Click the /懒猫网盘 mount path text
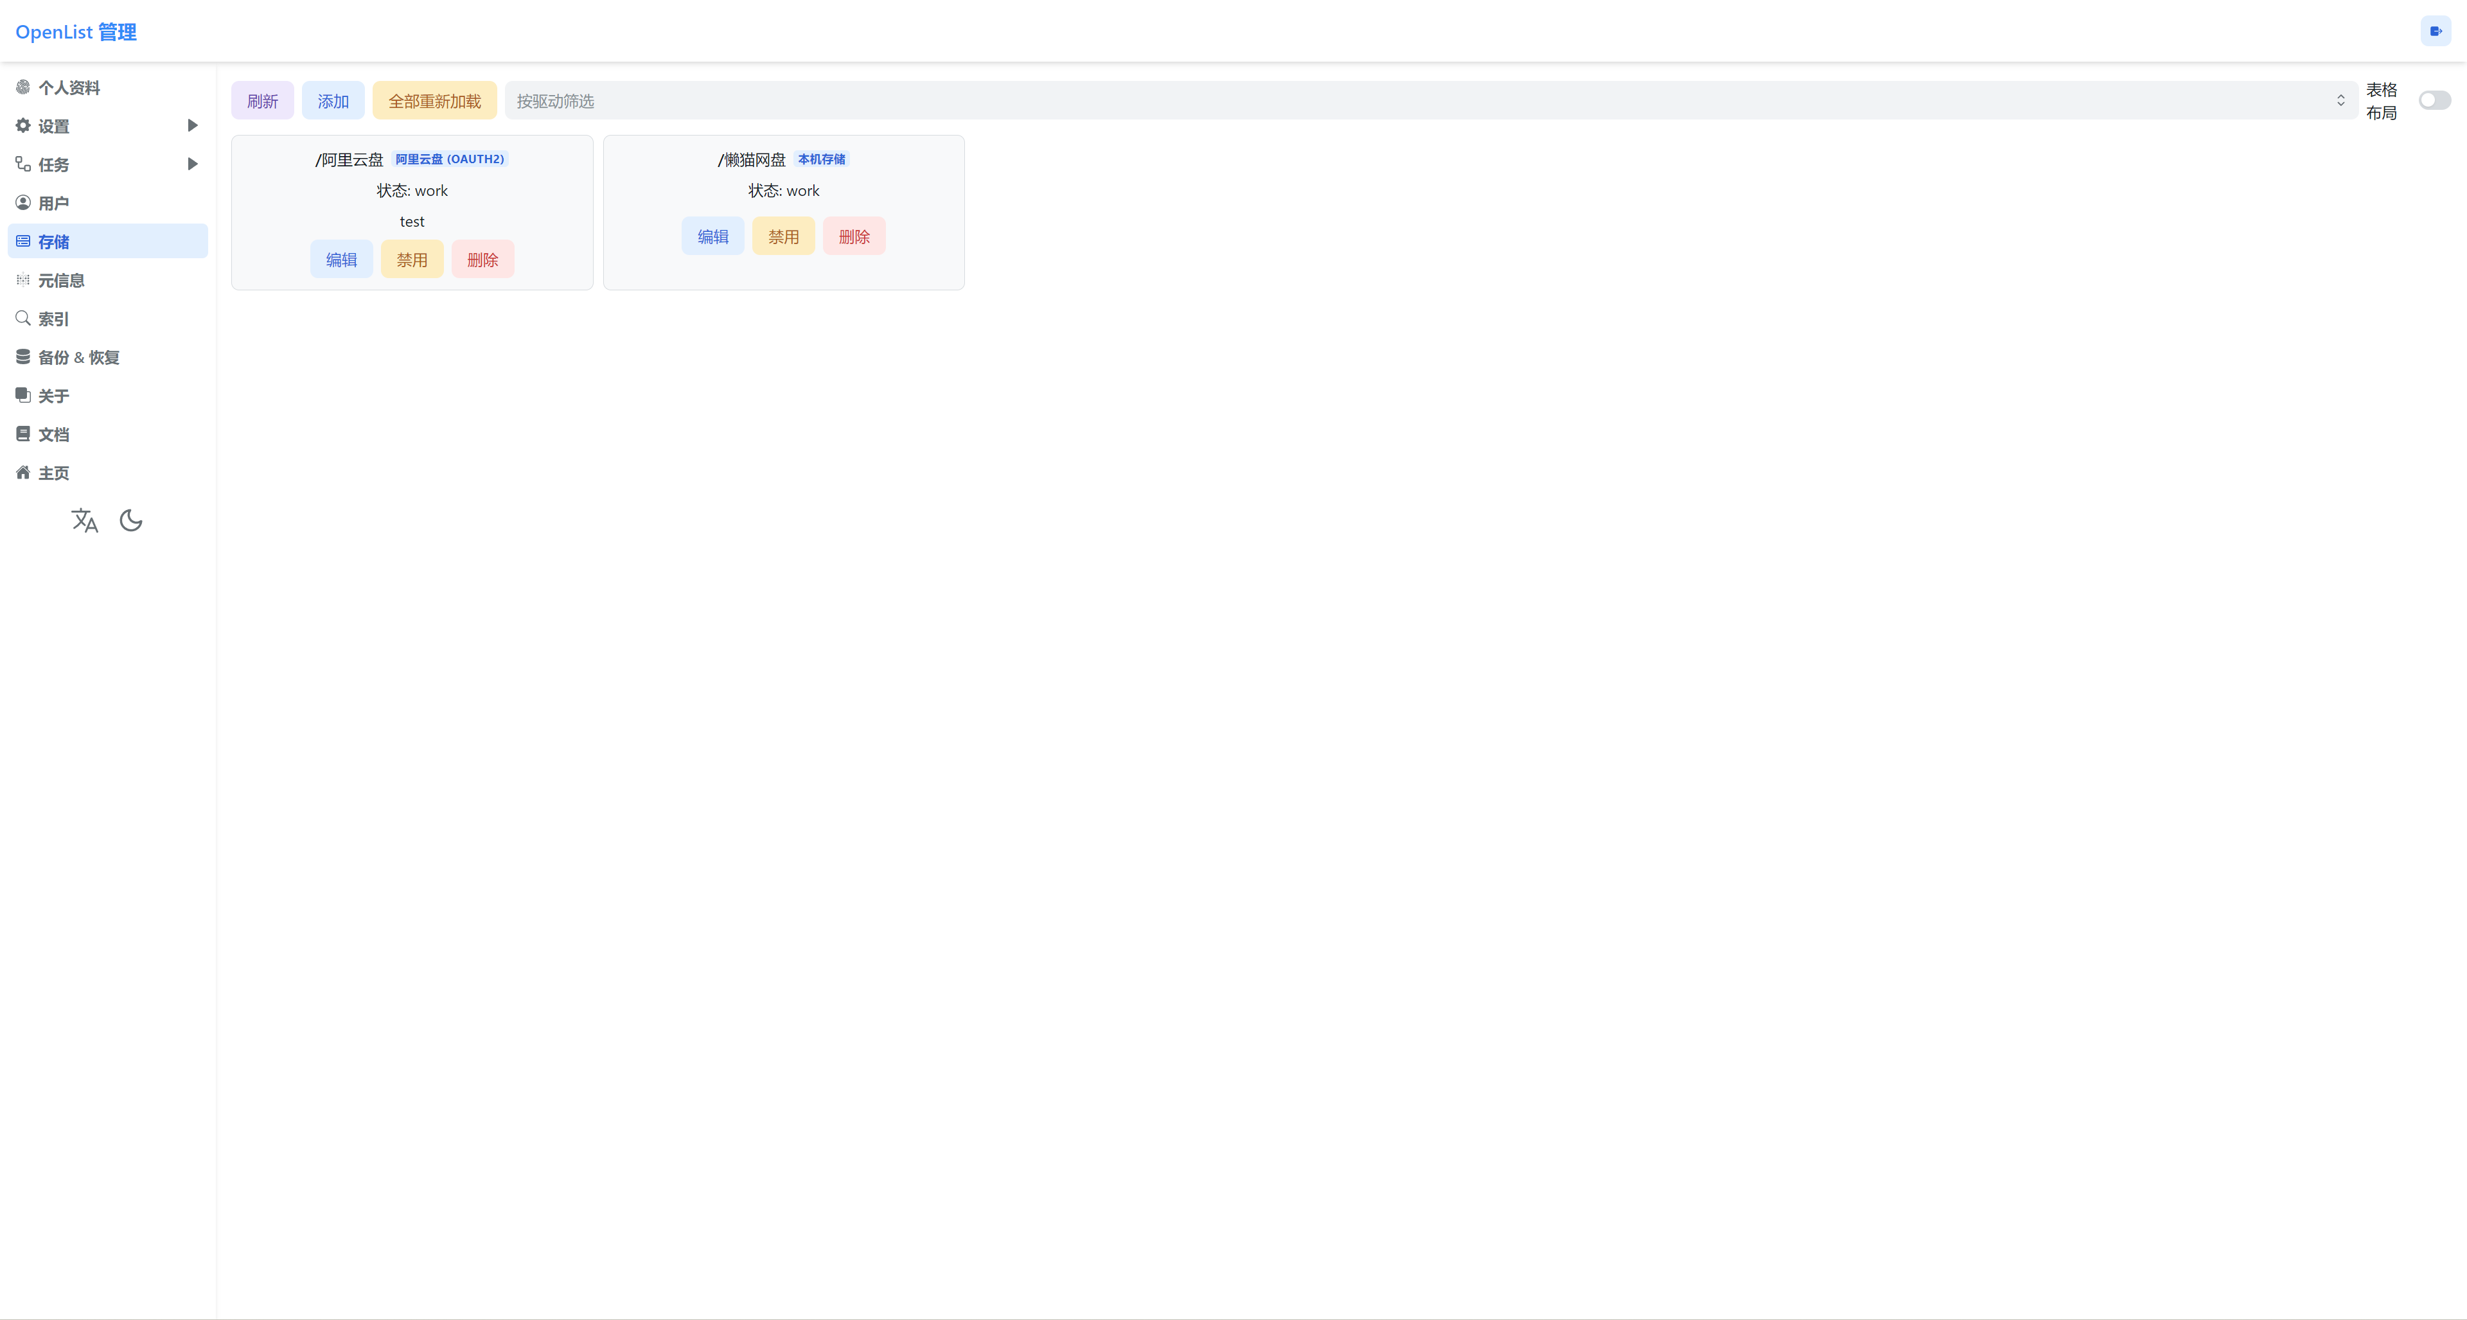The image size is (2467, 1320). [752, 159]
